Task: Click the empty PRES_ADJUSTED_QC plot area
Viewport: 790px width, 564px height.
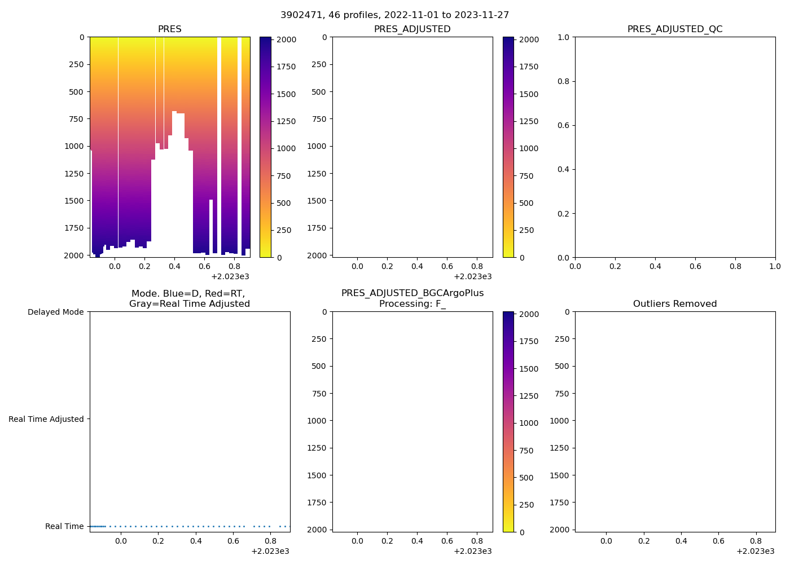Action: click(x=675, y=147)
